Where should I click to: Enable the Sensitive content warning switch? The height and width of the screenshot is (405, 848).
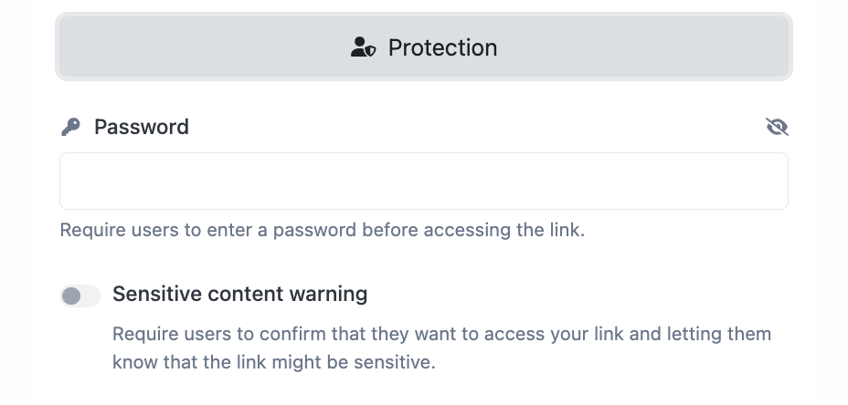pyautogui.click(x=79, y=296)
